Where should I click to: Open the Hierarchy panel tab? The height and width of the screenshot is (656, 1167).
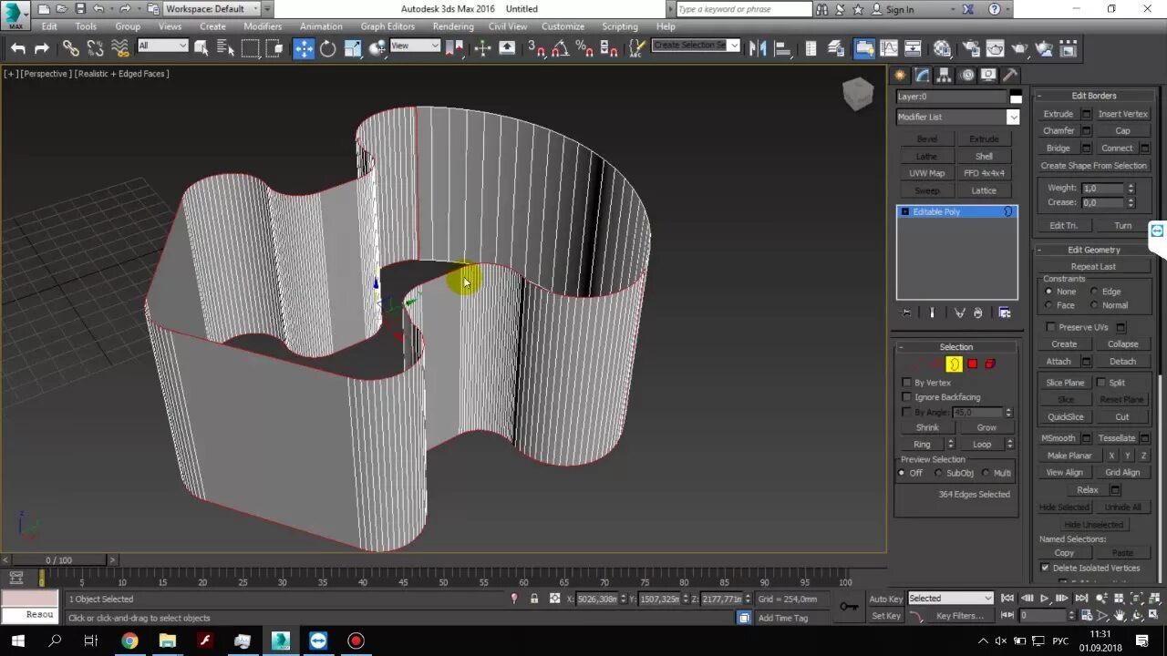click(x=945, y=76)
